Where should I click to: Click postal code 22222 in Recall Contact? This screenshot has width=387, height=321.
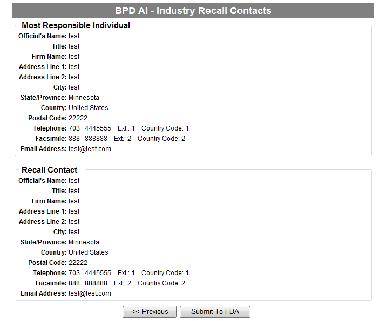[78, 263]
